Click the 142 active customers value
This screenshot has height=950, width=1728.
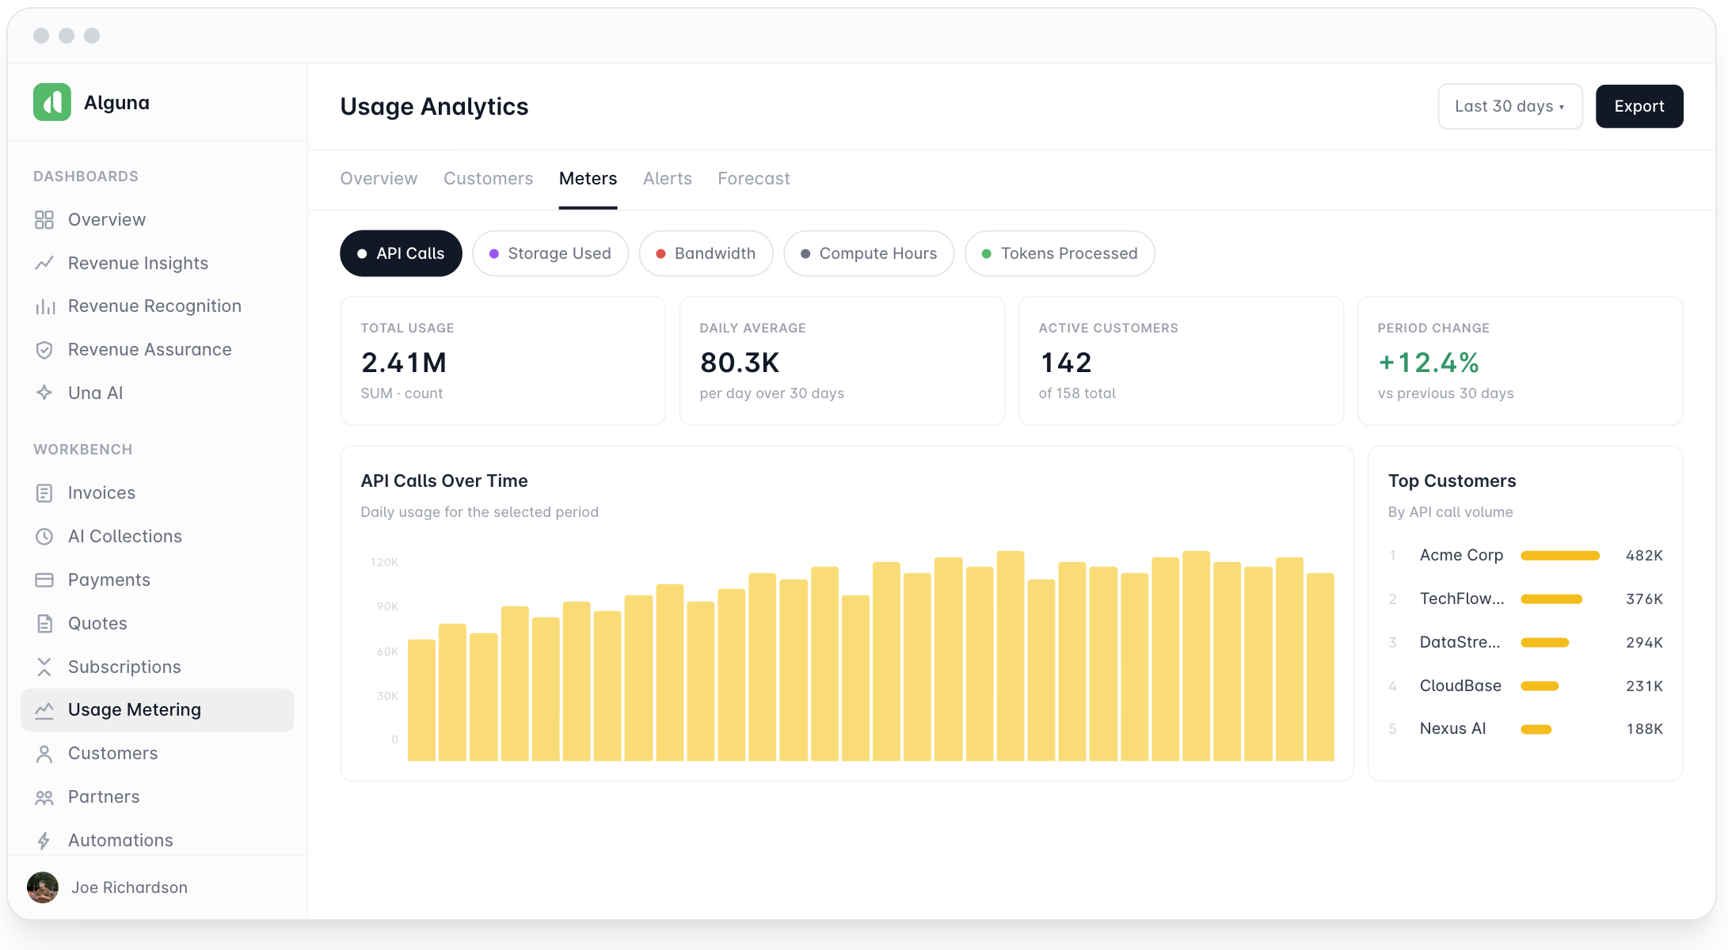pyautogui.click(x=1065, y=363)
